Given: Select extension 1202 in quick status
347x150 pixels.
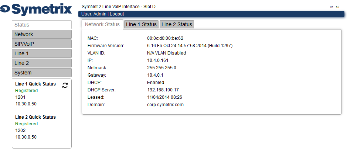Looking at the screenshot, I should pyautogui.click(x=20, y=130).
